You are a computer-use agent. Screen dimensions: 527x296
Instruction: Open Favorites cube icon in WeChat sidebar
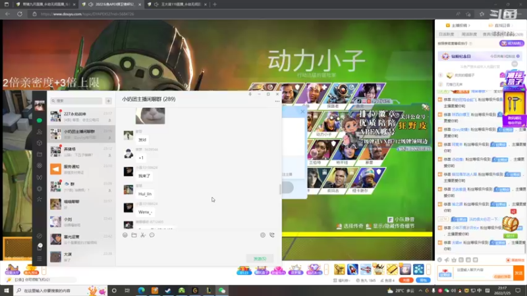pos(40,143)
